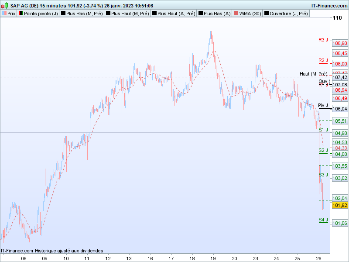The image size is (349, 262).
Task: Click the 110 price axis label
Action: (337, 18)
